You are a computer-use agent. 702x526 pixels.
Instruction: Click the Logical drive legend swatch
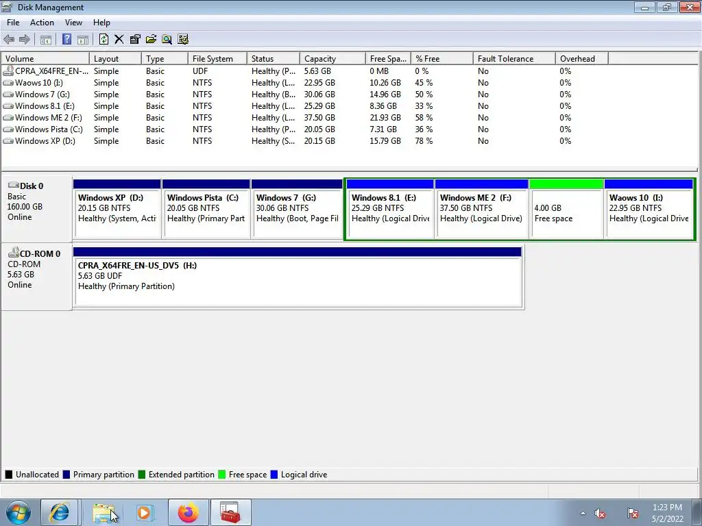274,475
